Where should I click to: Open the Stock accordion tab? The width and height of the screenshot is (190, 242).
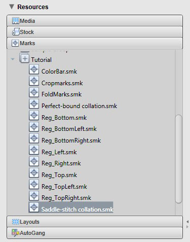pos(95,32)
